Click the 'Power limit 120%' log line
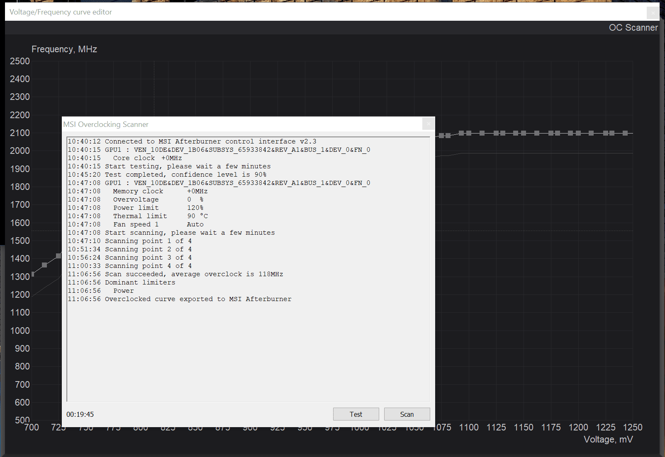 point(136,208)
